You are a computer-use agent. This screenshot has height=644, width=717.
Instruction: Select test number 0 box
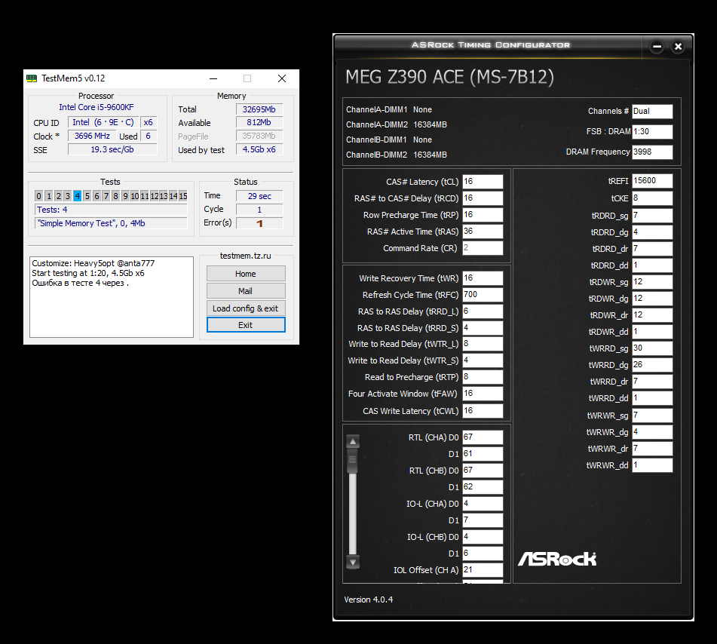coord(39,196)
